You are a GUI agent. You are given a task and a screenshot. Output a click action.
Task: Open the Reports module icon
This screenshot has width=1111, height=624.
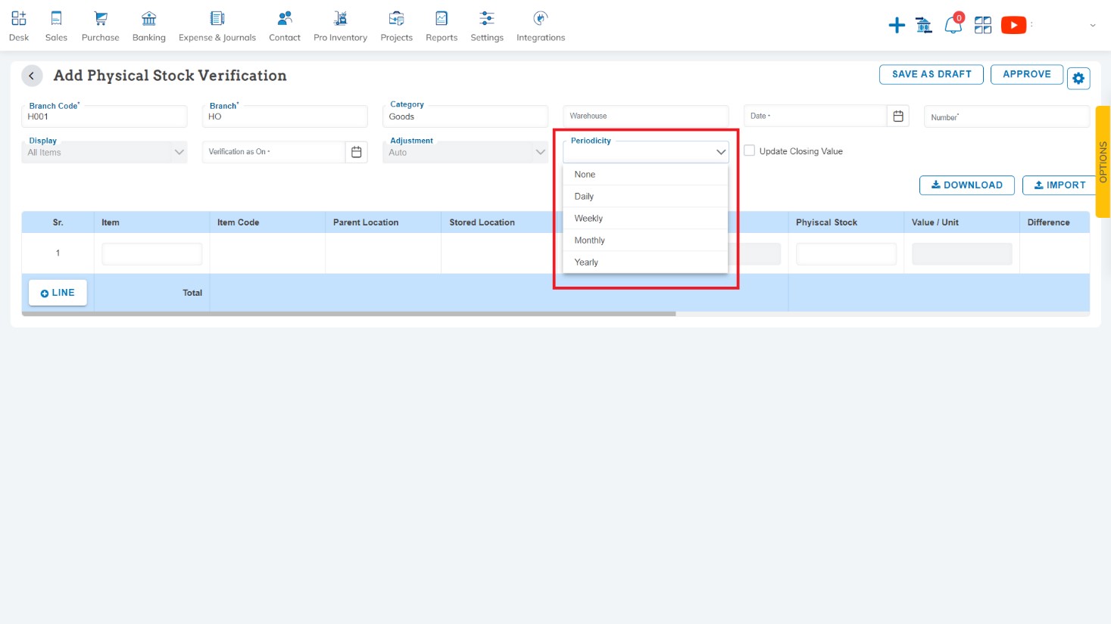click(x=442, y=18)
